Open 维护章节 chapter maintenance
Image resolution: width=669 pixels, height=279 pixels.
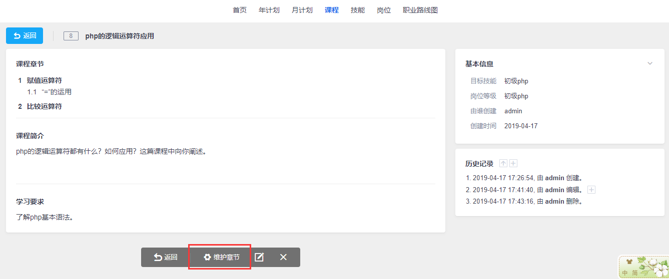click(221, 257)
